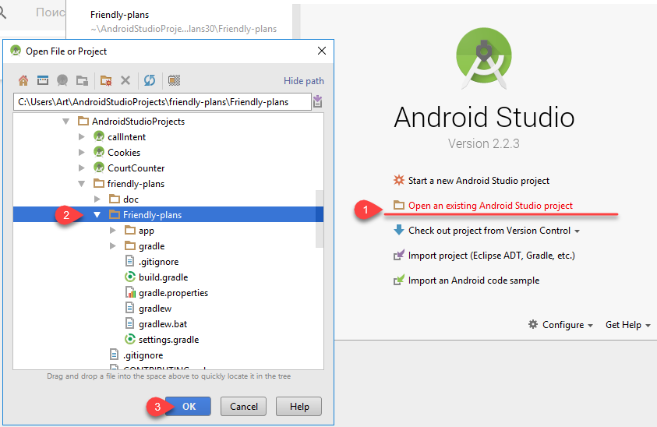This screenshot has height=427, width=657.
Task: Click the gradlew.bat file icon
Action: [x=130, y=323]
